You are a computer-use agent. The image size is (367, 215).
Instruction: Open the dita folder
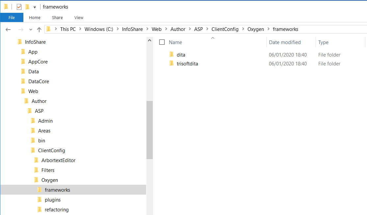coord(181,55)
